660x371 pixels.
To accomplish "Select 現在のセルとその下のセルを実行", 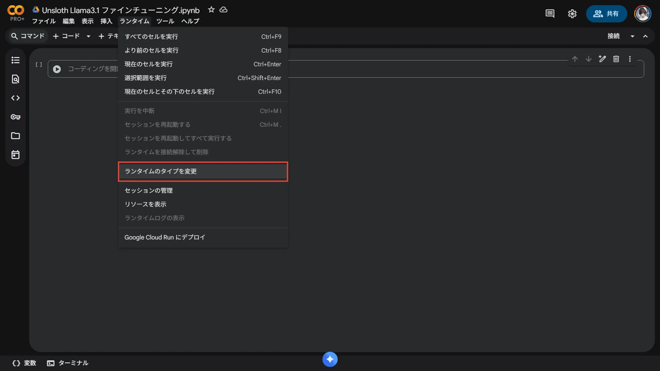I will click(x=203, y=92).
